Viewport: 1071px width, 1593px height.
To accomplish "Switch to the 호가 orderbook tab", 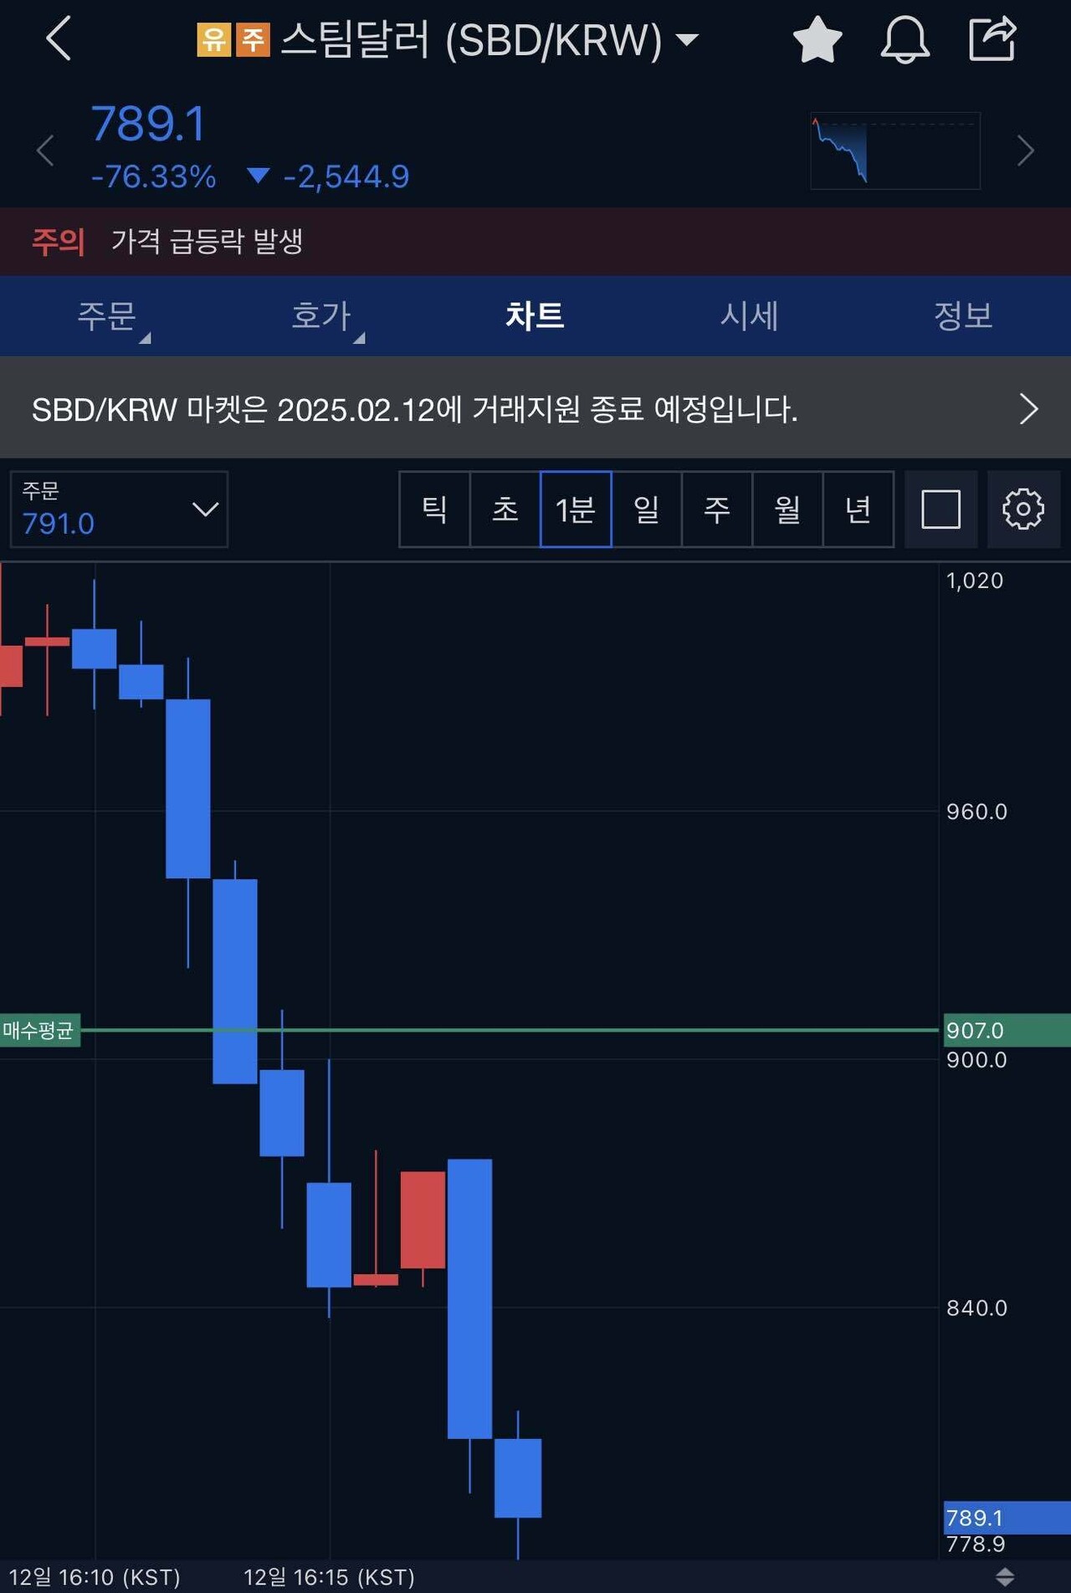I will 322,316.
